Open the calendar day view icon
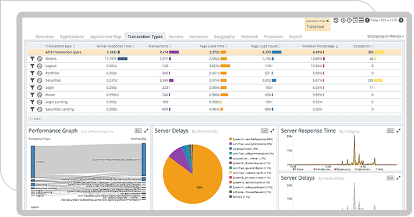 [x=355, y=20]
